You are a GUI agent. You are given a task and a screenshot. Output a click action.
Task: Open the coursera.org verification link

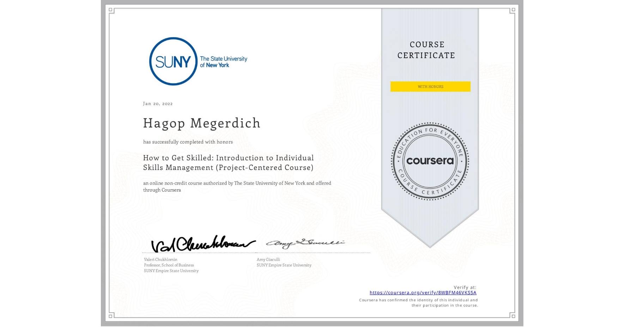(x=423, y=292)
